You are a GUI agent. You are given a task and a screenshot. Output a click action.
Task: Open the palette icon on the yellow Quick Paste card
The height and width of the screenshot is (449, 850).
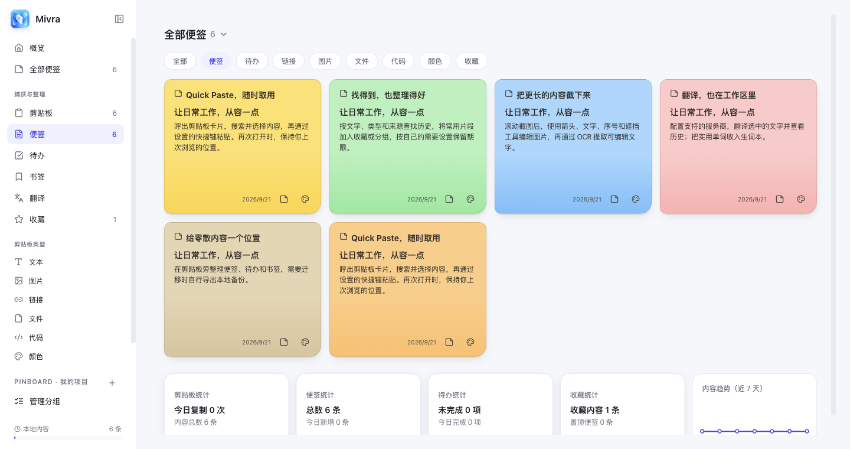click(305, 199)
